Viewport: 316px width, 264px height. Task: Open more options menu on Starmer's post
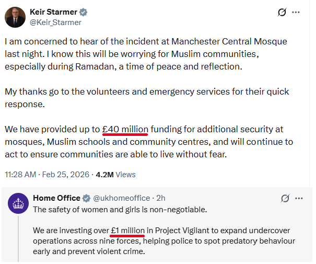[x=296, y=12]
